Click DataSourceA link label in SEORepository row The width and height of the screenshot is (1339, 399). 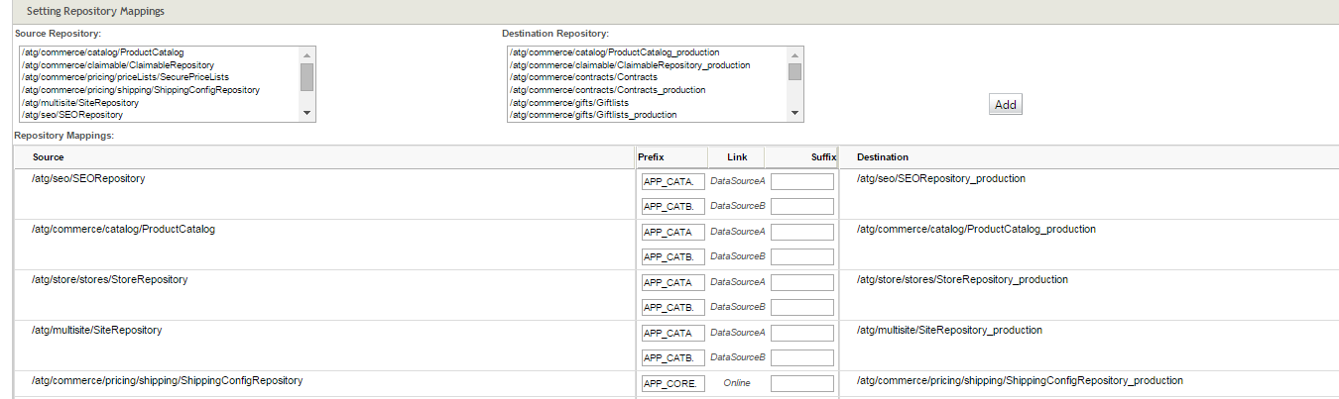[x=737, y=181]
